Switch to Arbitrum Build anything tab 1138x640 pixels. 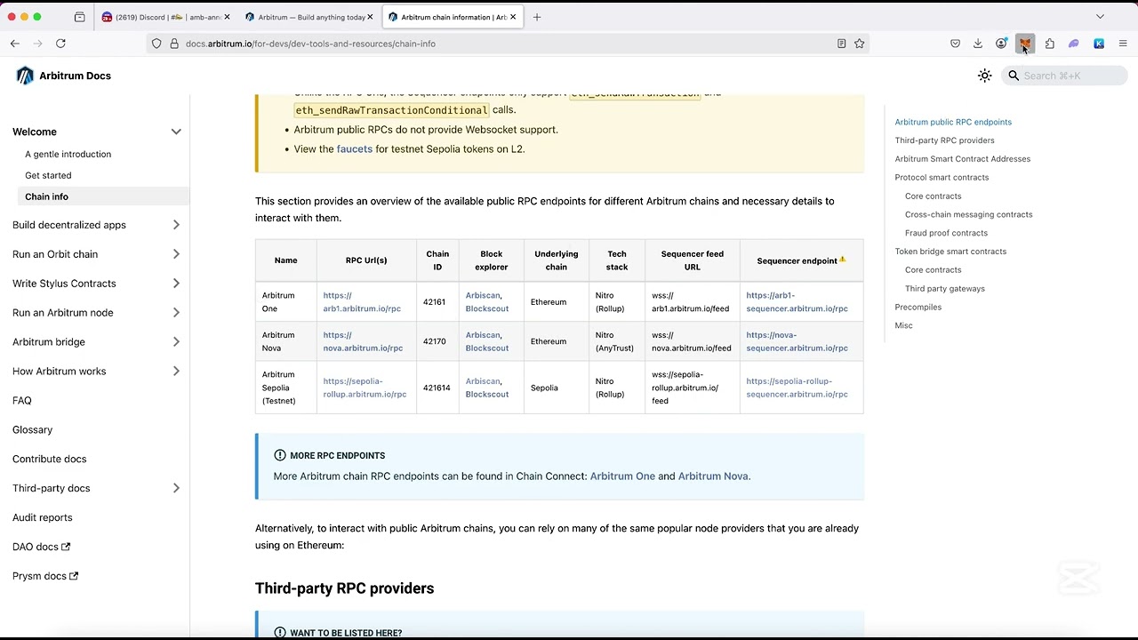tap(308, 17)
